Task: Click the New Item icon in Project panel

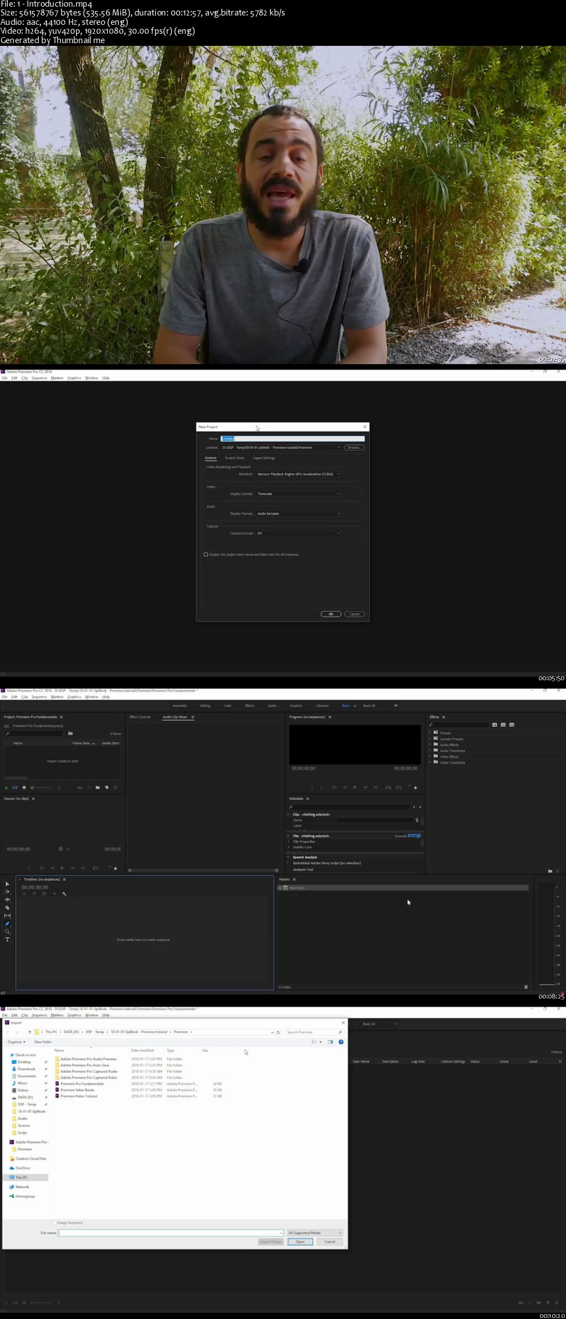Action: click(107, 787)
